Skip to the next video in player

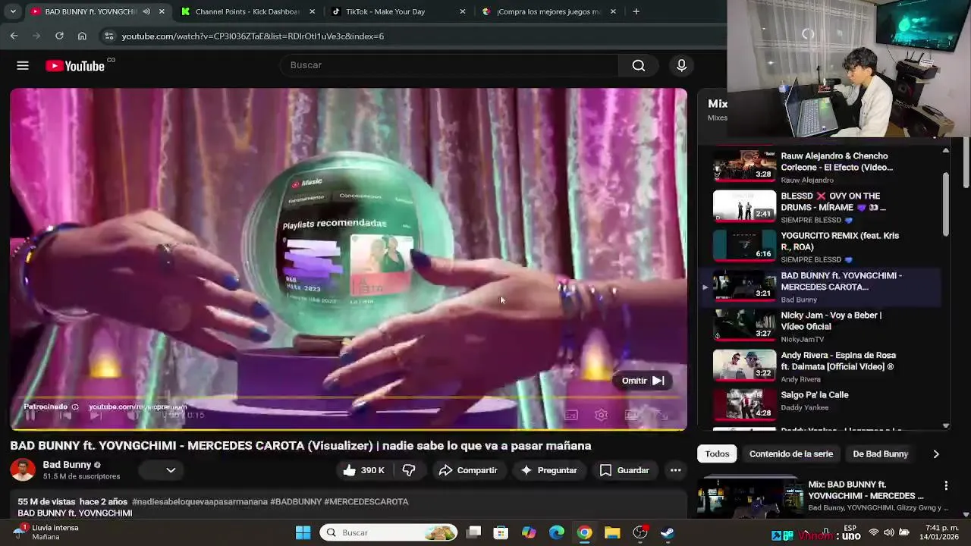click(96, 415)
